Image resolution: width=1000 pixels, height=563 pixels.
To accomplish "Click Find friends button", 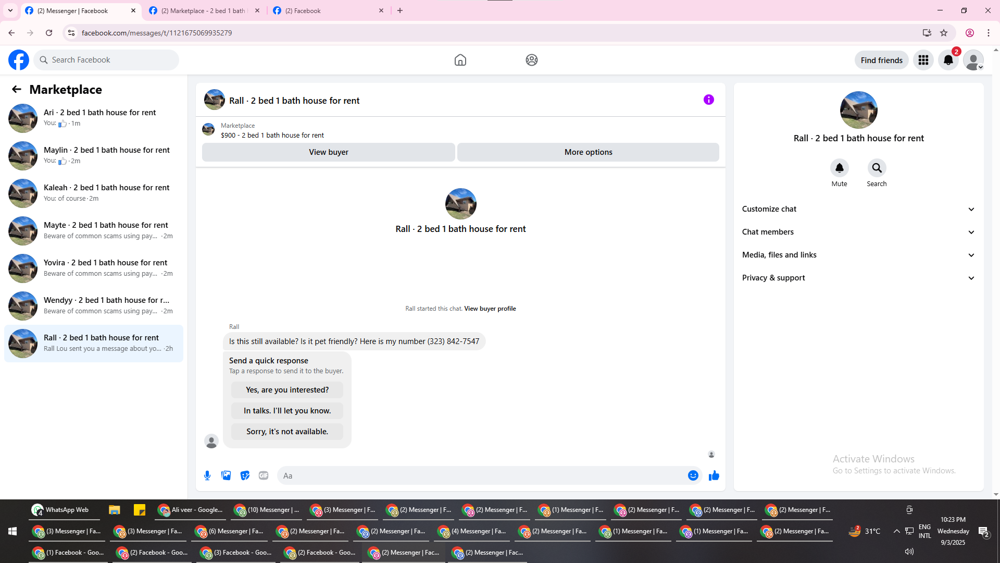I will tap(882, 60).
